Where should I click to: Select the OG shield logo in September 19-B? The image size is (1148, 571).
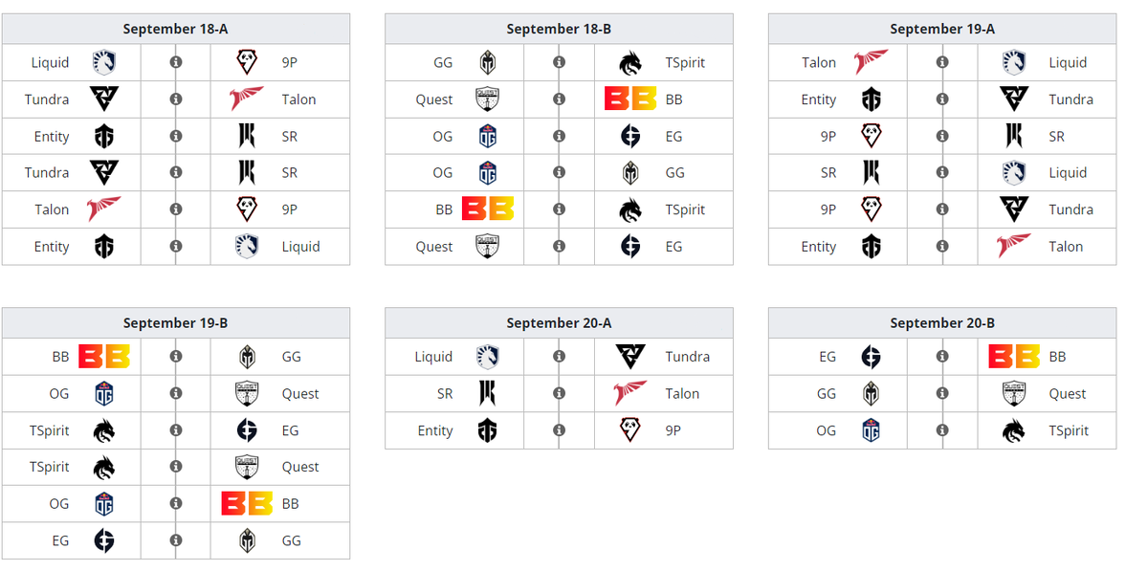(104, 393)
